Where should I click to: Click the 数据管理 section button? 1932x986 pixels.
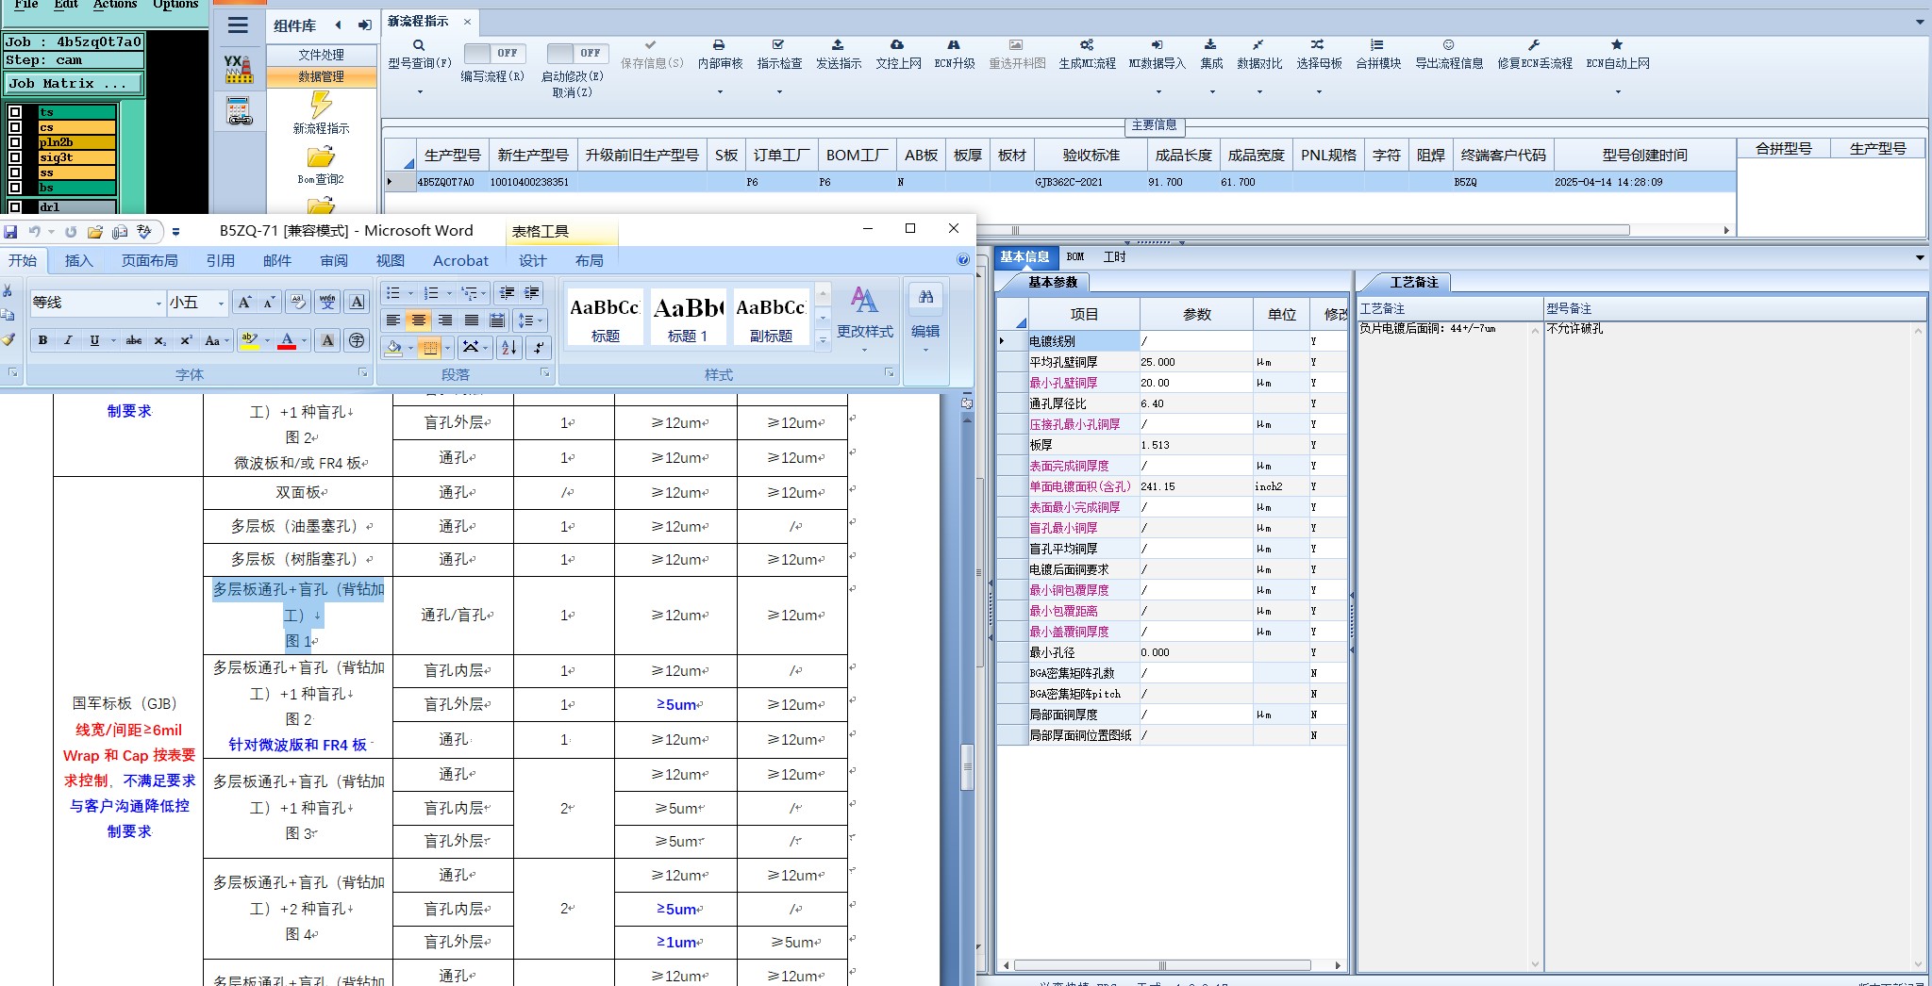[321, 76]
